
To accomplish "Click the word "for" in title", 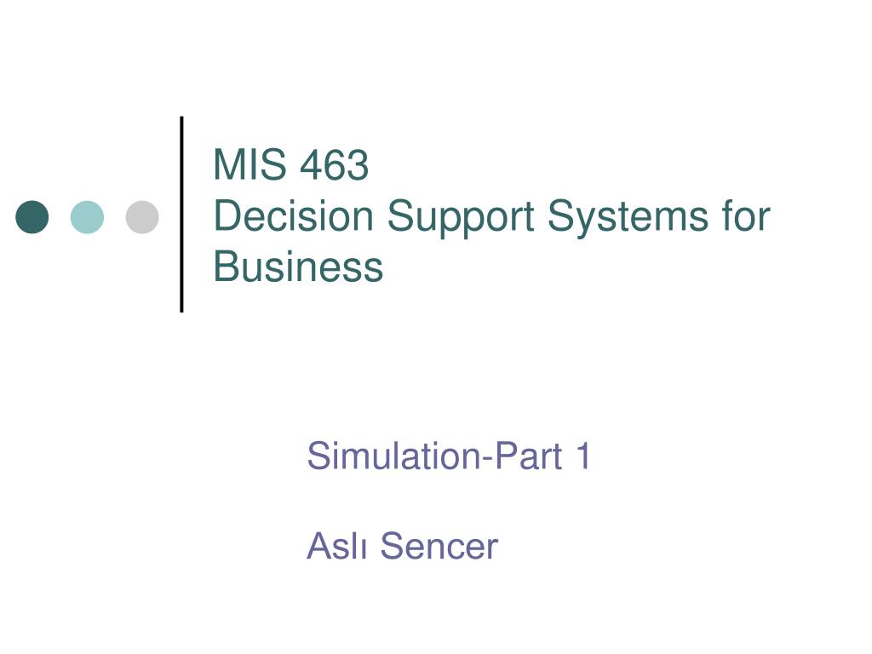I will (746, 215).
